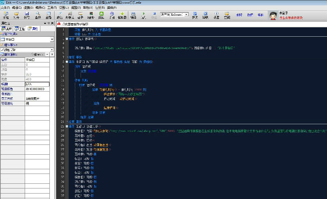
Task: Click the 标题 property value field E4A
Action: click(37, 84)
